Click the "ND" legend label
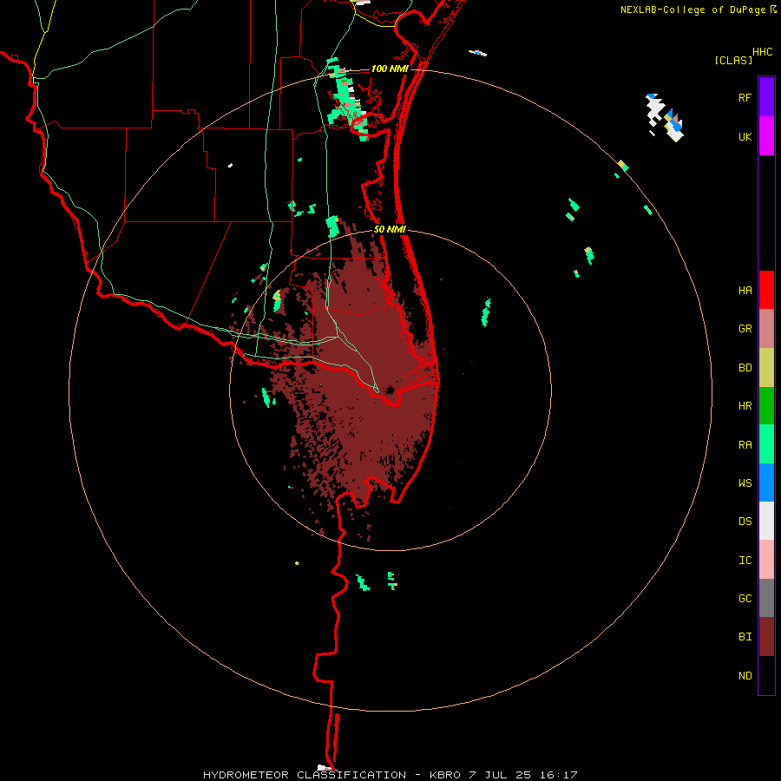The width and height of the screenshot is (781, 781). coord(745,676)
